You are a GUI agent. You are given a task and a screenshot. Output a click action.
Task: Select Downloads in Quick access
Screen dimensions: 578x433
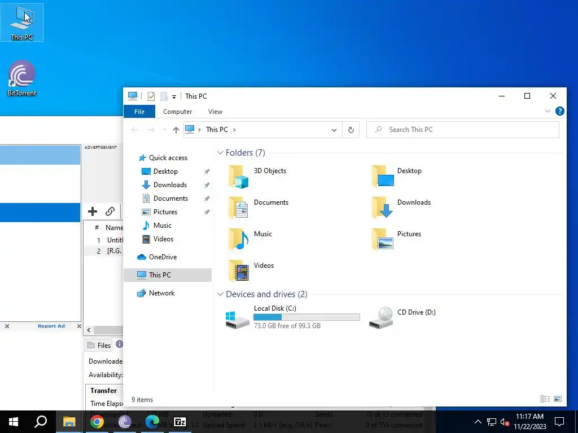pyautogui.click(x=164, y=185)
